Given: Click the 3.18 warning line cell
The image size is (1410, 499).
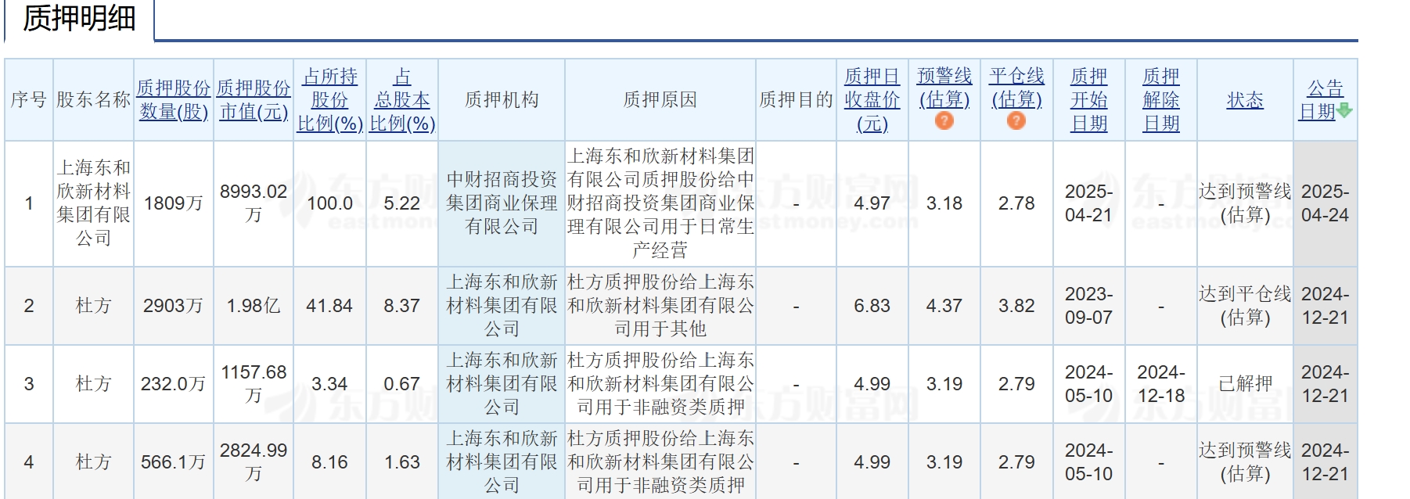Looking at the screenshot, I should point(944,203).
